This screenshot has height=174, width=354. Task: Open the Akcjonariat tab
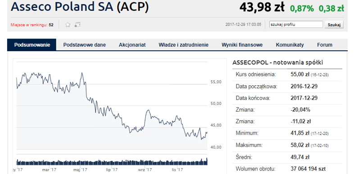point(132,45)
